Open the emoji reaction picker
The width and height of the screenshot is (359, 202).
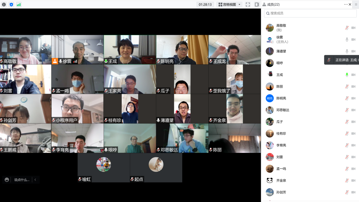click(7, 180)
